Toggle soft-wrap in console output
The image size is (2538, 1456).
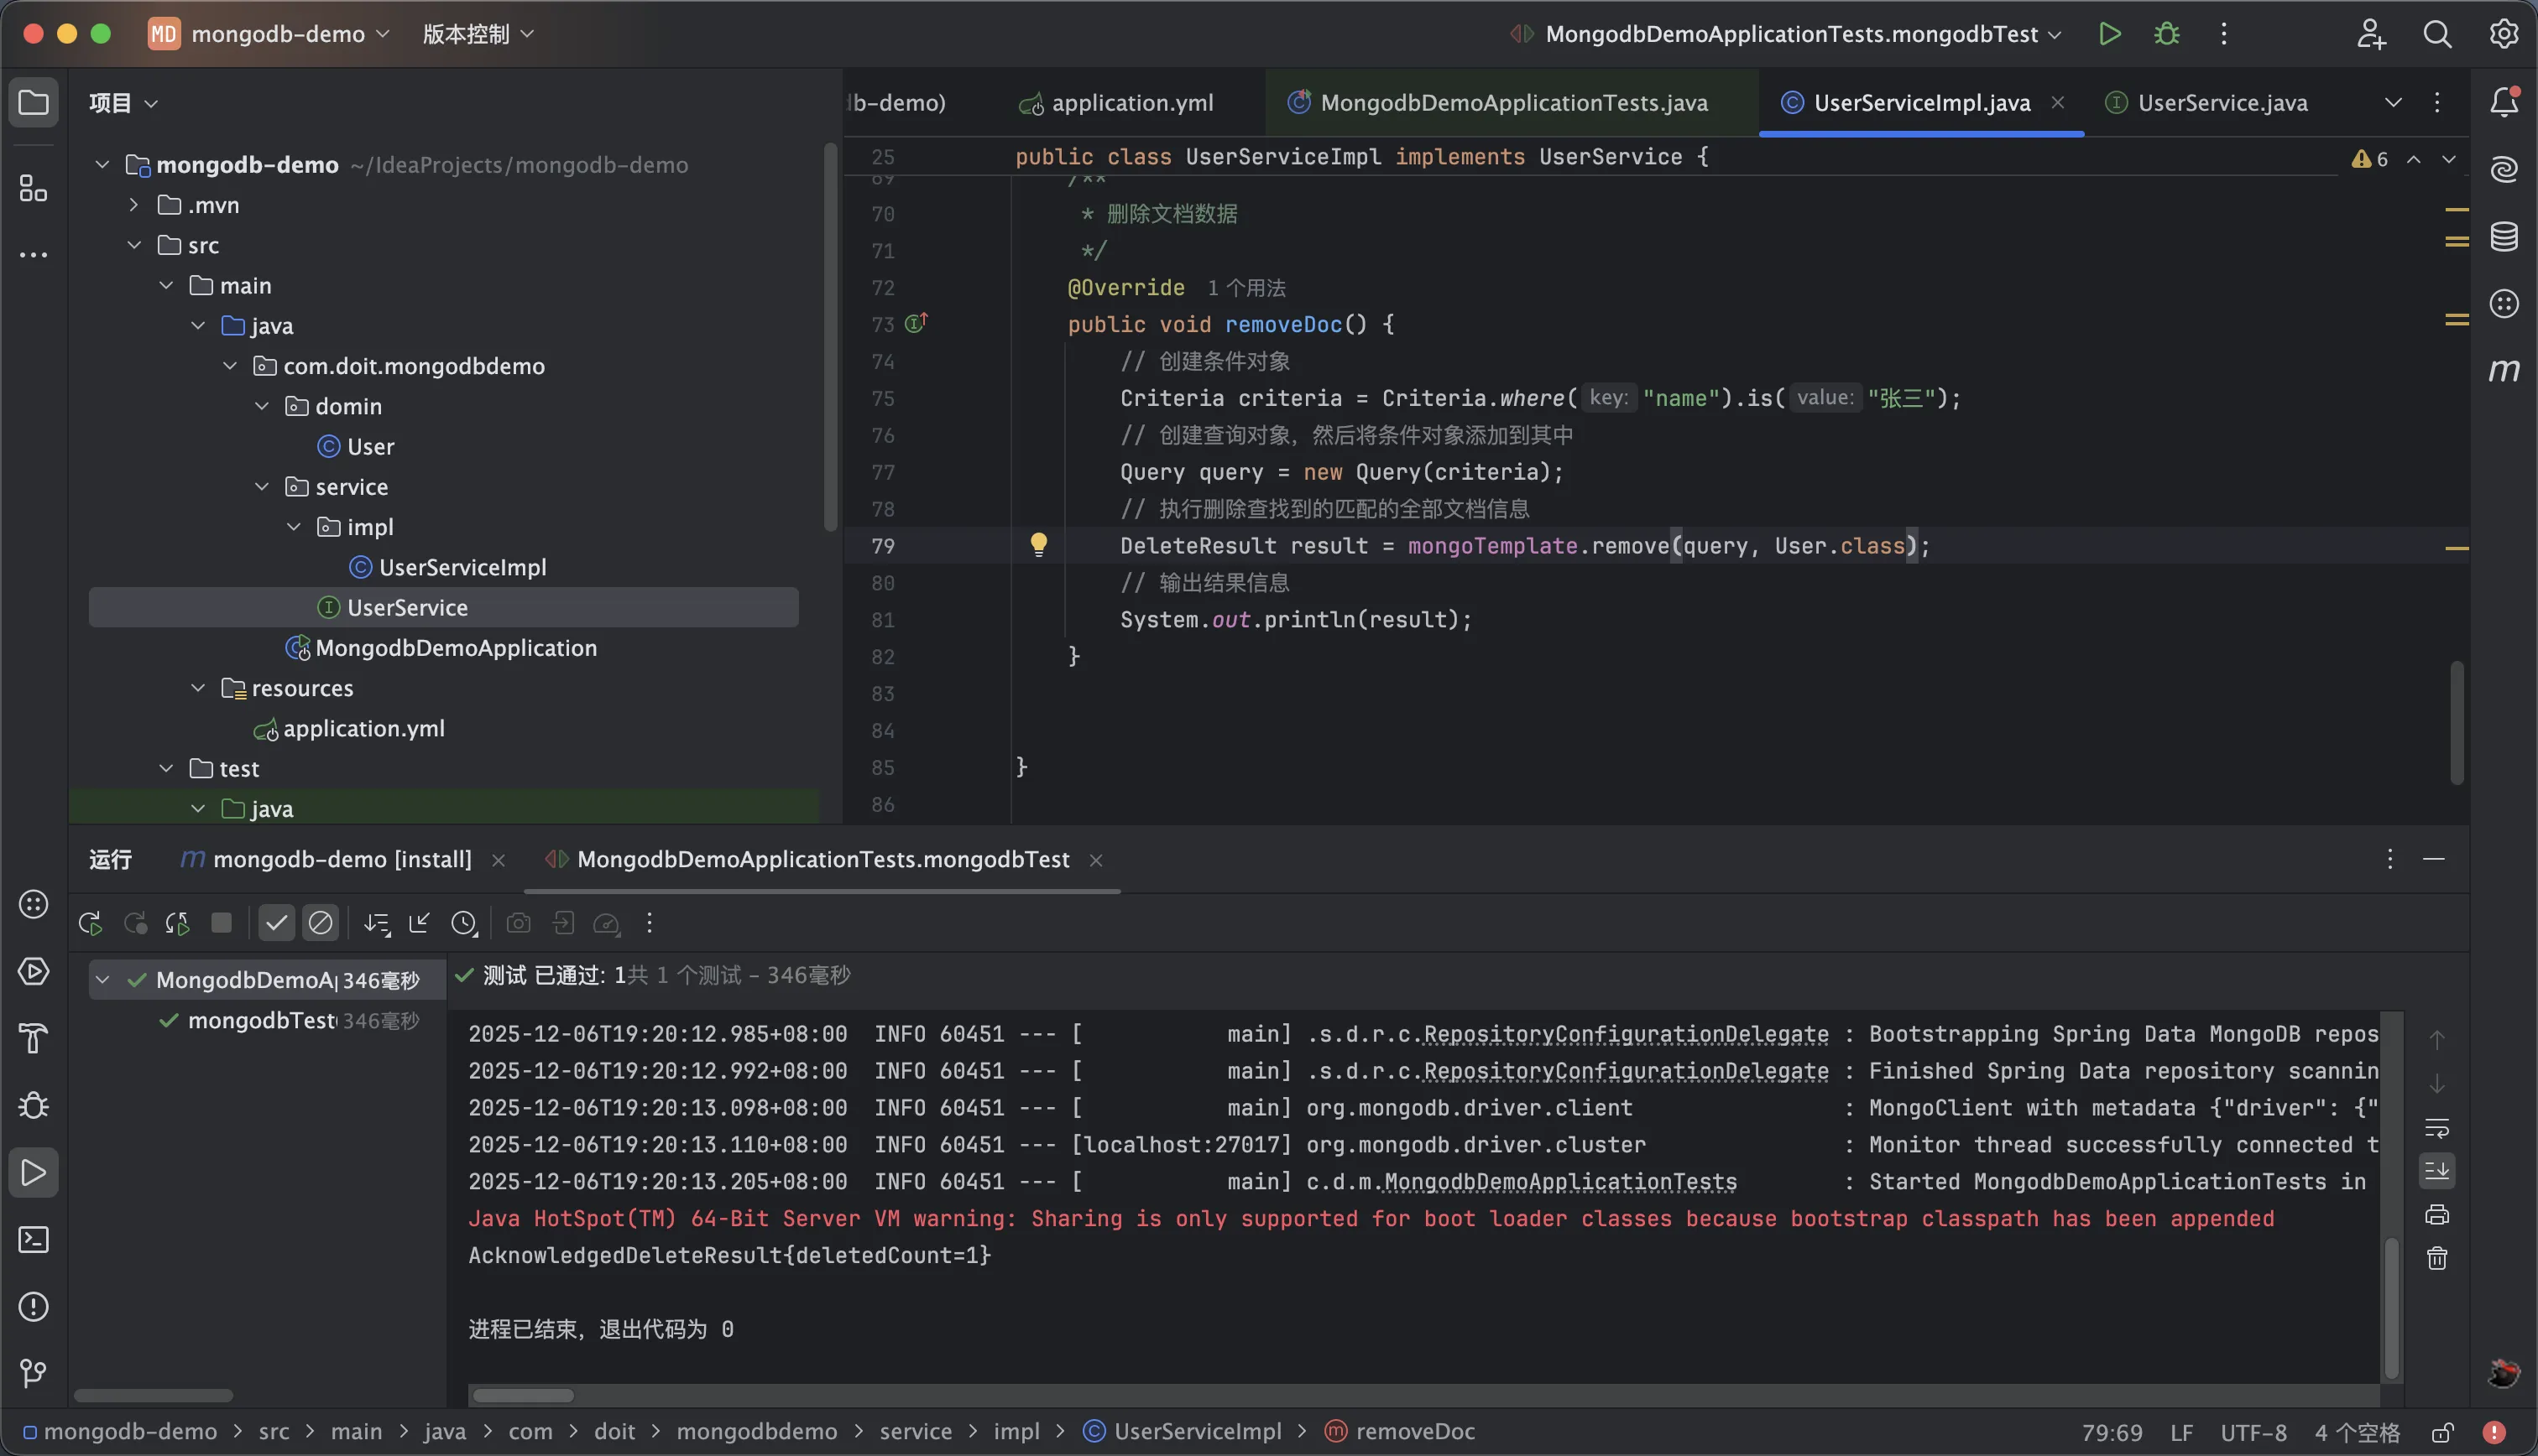(2437, 1128)
